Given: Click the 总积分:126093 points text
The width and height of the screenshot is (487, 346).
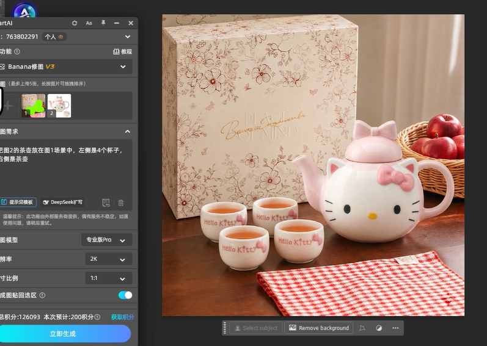Looking at the screenshot, I should (x=20, y=317).
